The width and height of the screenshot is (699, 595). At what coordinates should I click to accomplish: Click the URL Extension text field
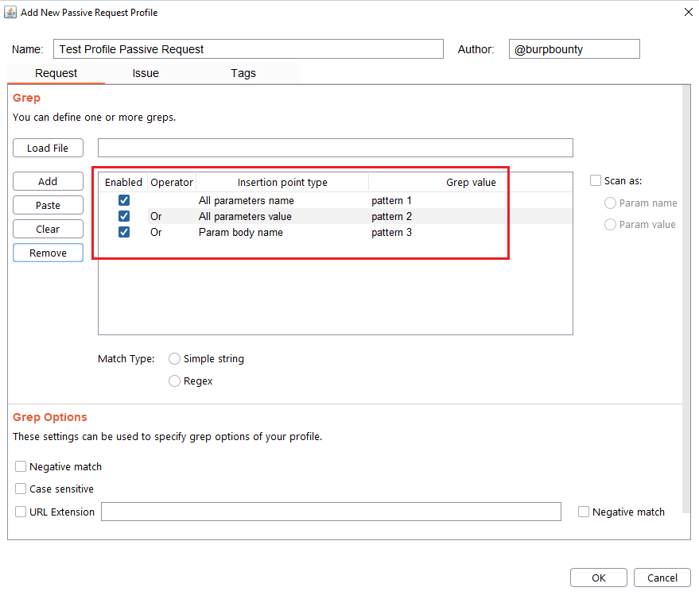coord(331,512)
